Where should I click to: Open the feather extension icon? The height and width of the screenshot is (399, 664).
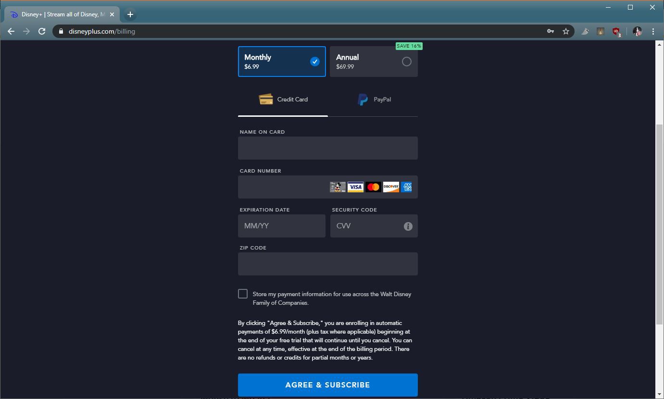click(x=585, y=31)
